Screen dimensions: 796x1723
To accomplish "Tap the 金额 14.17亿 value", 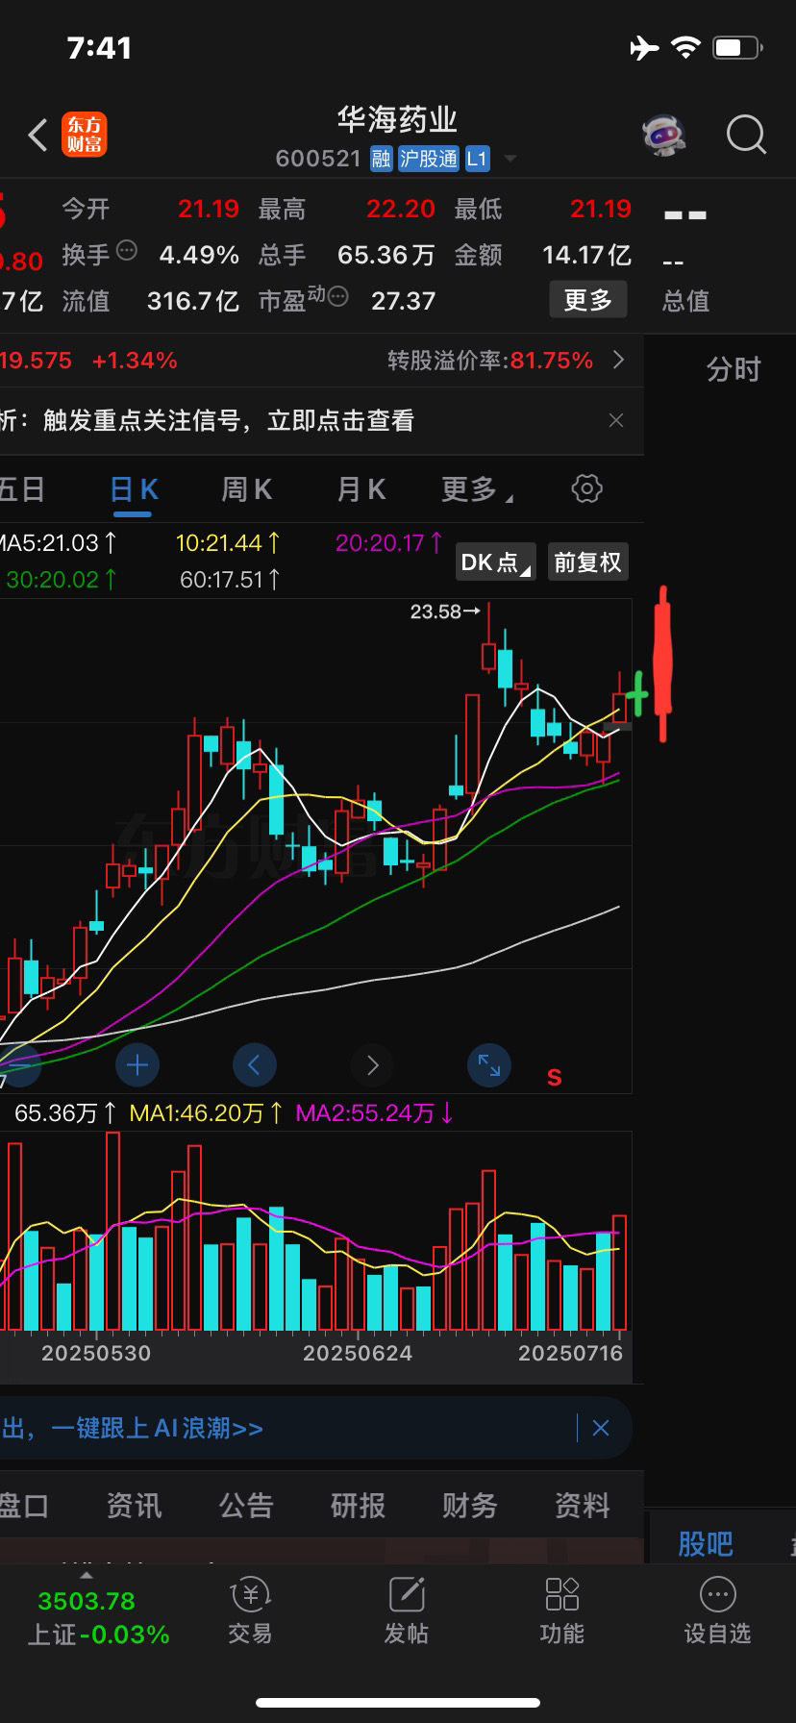I will click(x=586, y=255).
